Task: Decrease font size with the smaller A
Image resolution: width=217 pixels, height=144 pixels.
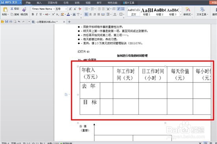Action: pos(75,9)
